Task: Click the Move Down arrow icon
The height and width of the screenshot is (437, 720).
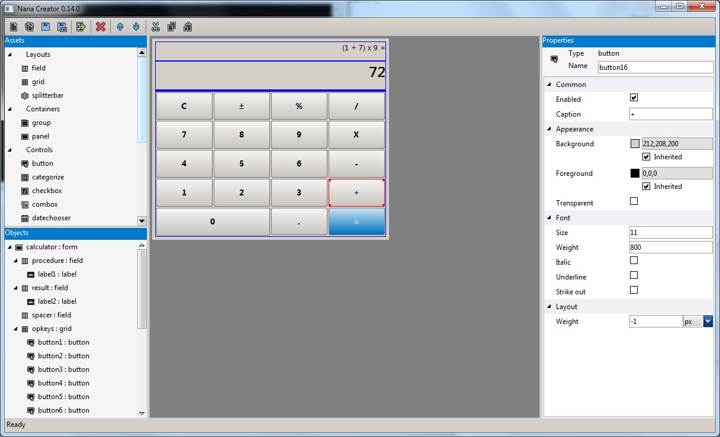Action: pos(136,27)
